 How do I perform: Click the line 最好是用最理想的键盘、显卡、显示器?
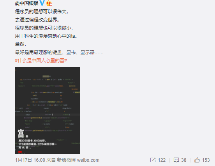coord(59,52)
